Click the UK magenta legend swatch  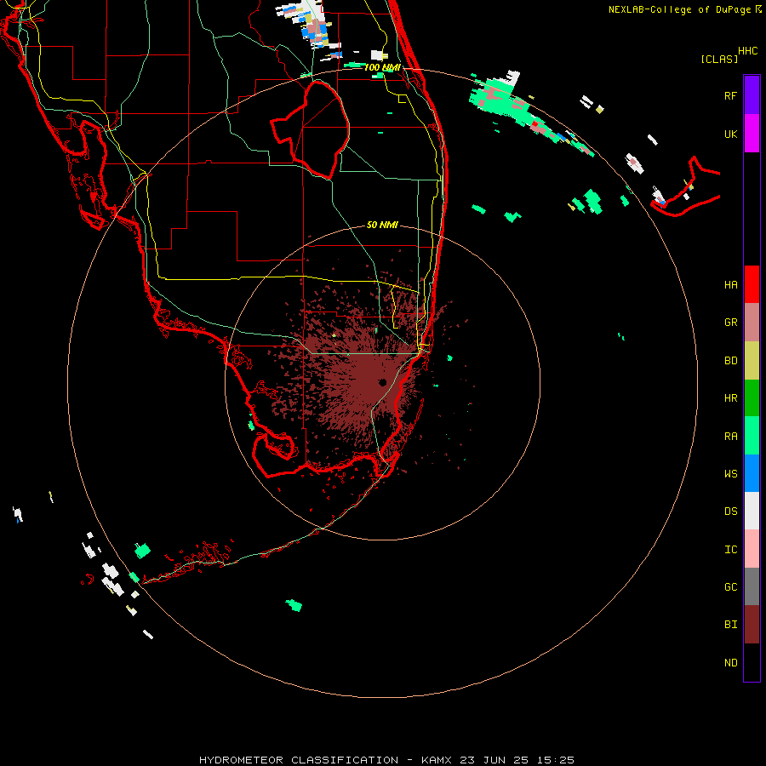[x=752, y=133]
